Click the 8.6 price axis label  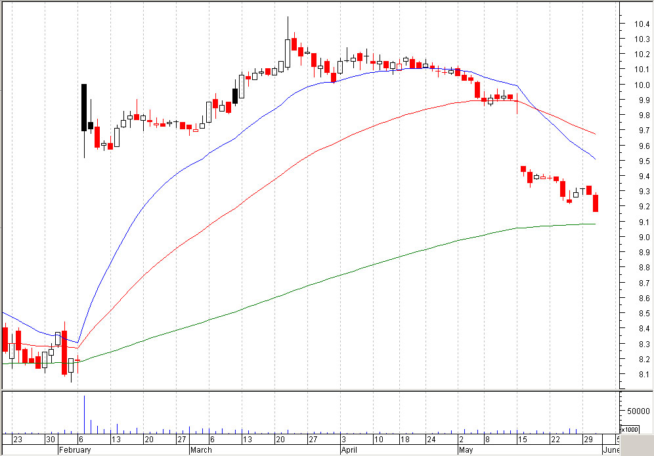click(x=644, y=299)
